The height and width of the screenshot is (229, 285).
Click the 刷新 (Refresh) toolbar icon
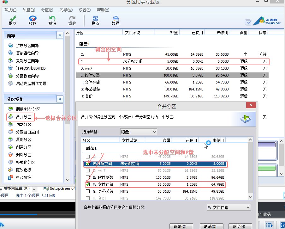tap(95, 20)
